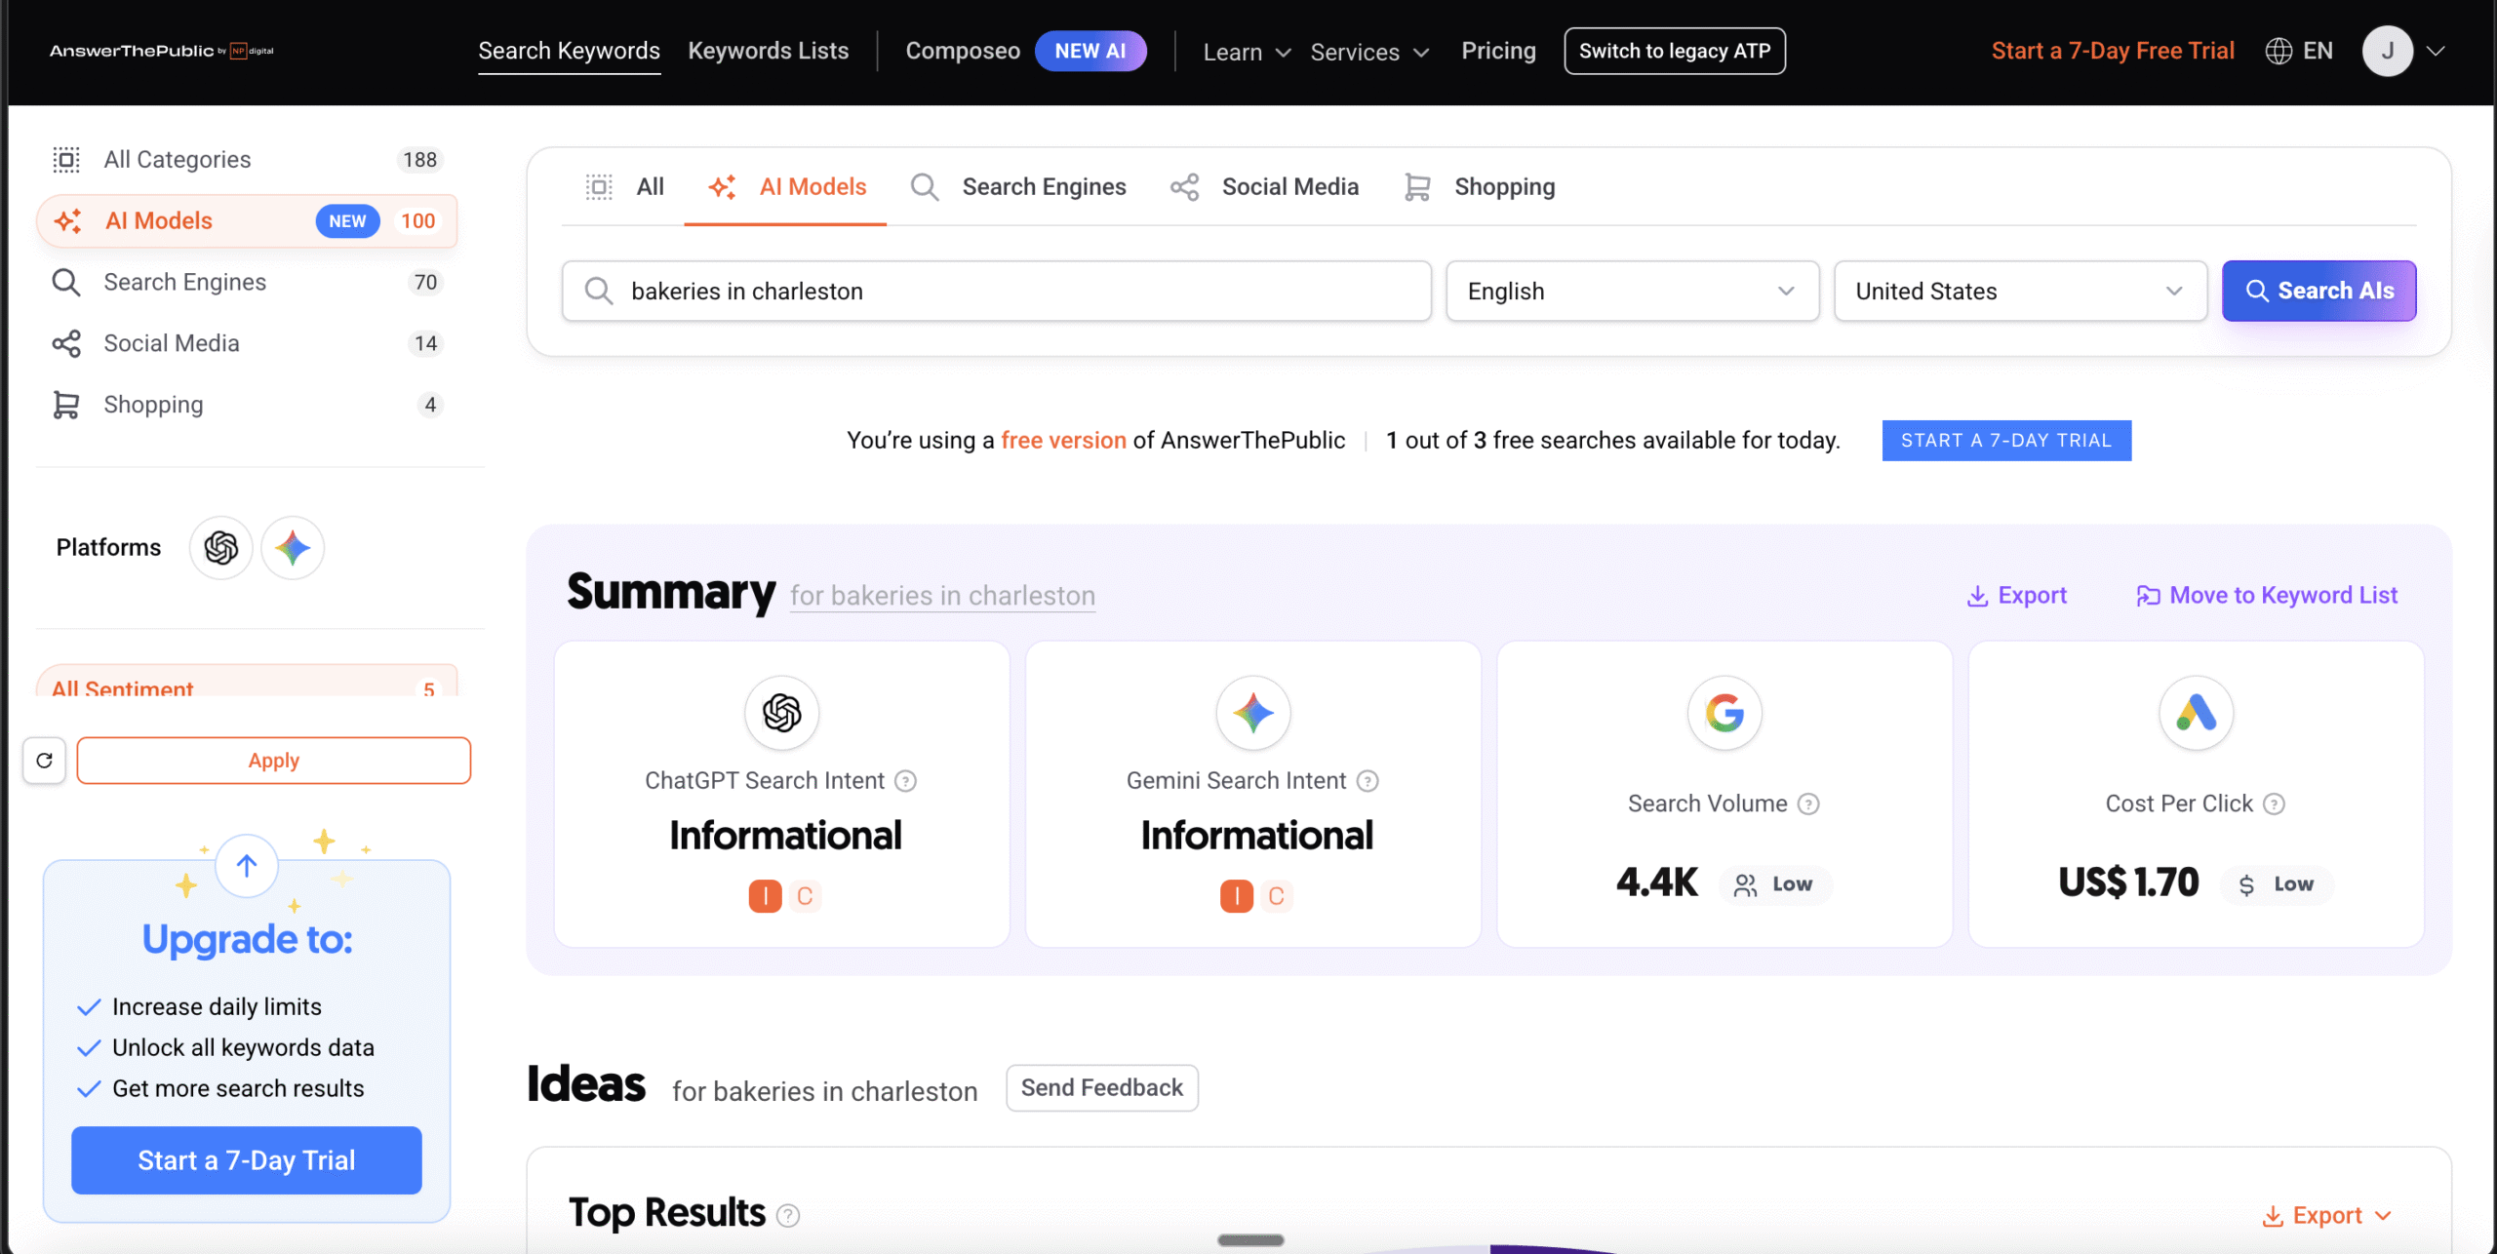Apply the sidebar filters
Viewport: 2497px width, 1254px height.
click(x=273, y=761)
